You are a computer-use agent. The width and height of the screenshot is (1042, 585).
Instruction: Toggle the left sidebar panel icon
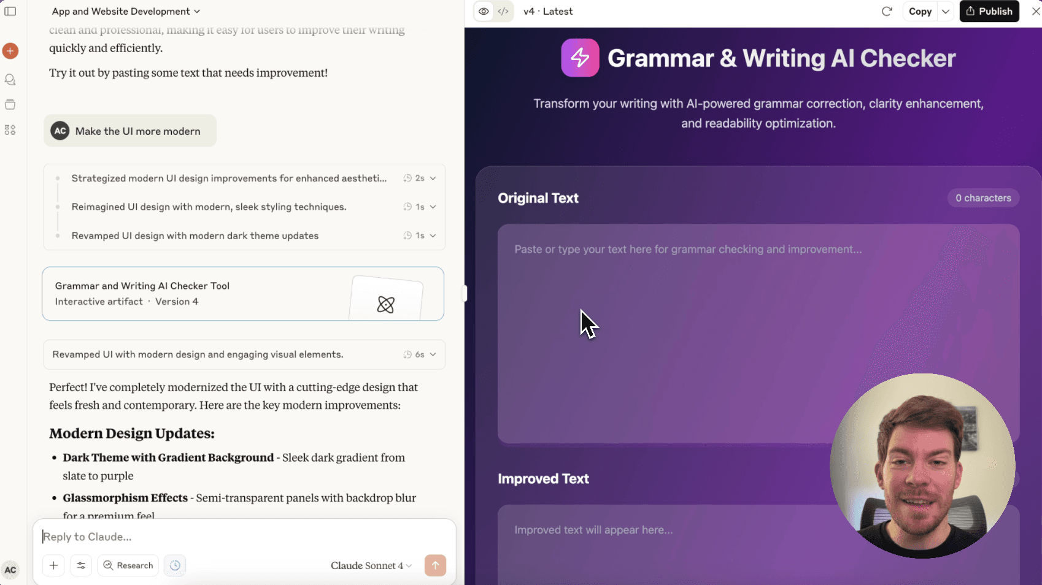(10, 11)
